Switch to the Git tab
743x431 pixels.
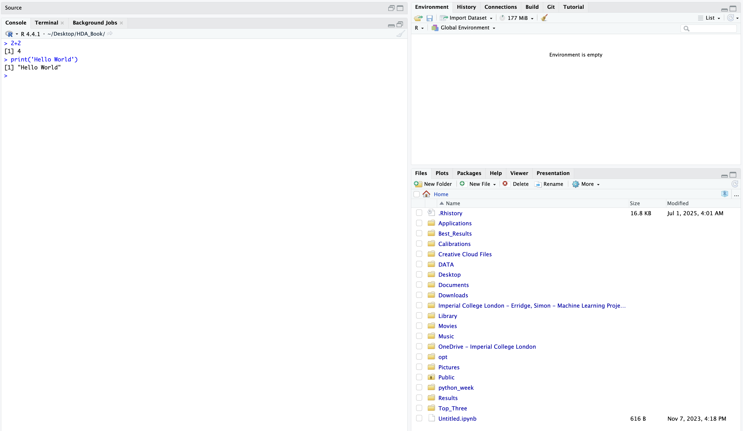click(550, 7)
